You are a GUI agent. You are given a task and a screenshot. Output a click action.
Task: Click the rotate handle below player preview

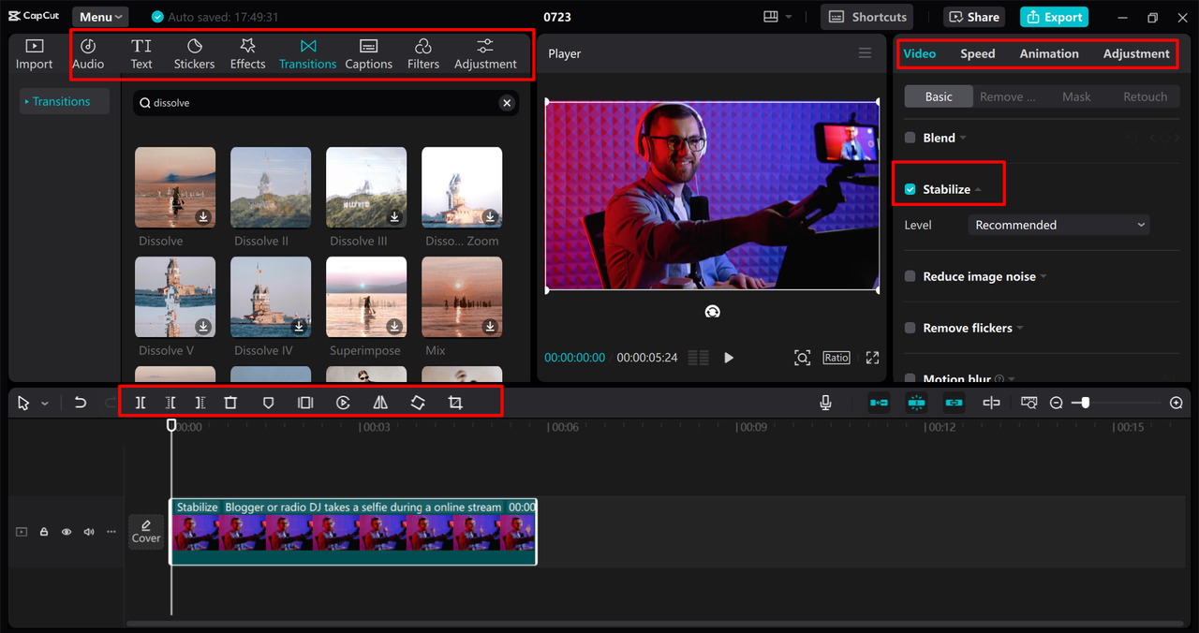(712, 312)
